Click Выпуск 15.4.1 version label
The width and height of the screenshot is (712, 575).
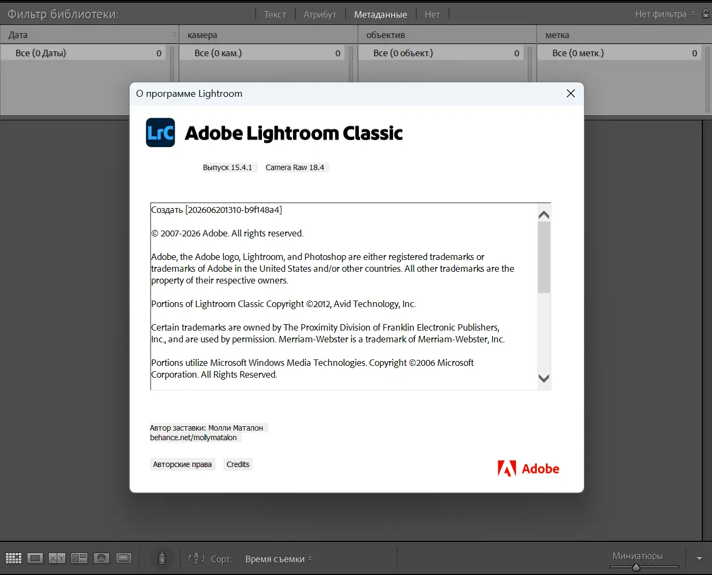tap(227, 167)
